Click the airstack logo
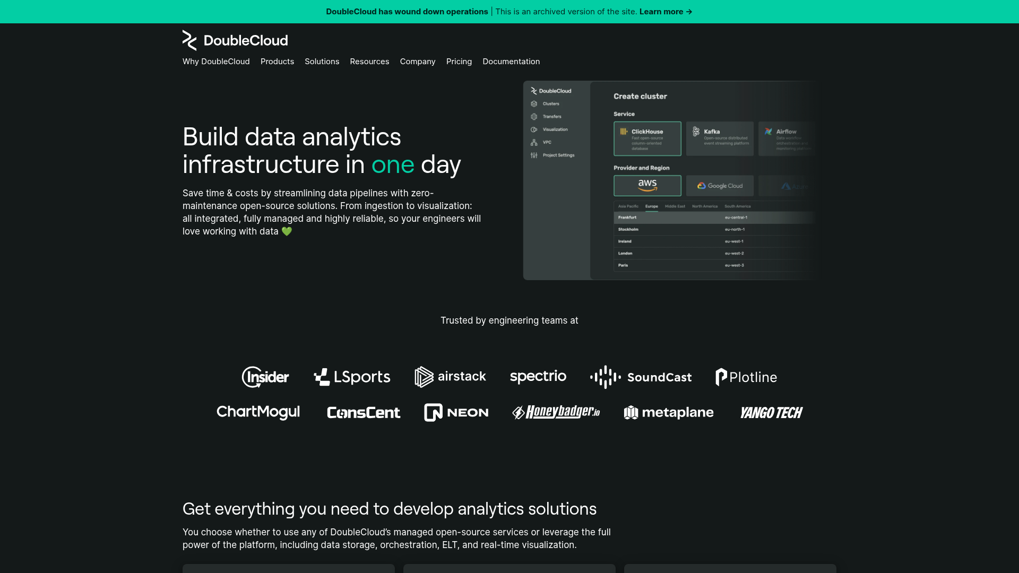The height and width of the screenshot is (573, 1019). (450, 377)
